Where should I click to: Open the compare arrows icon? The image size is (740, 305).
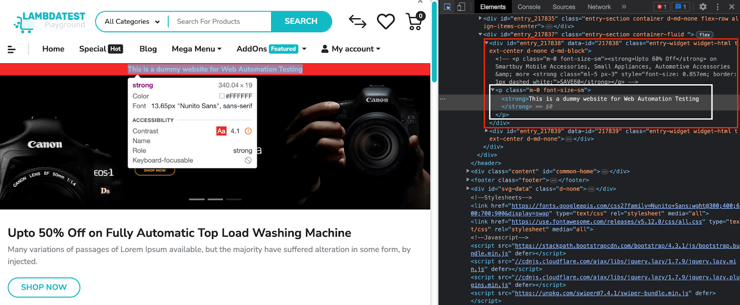(x=358, y=21)
